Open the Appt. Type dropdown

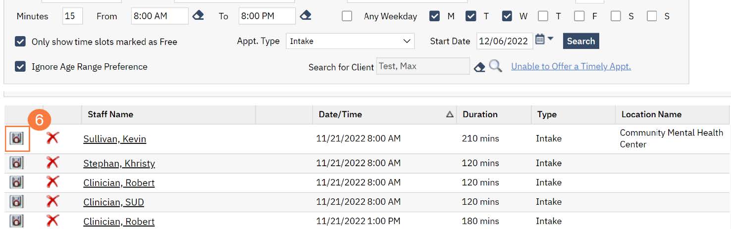[350, 41]
